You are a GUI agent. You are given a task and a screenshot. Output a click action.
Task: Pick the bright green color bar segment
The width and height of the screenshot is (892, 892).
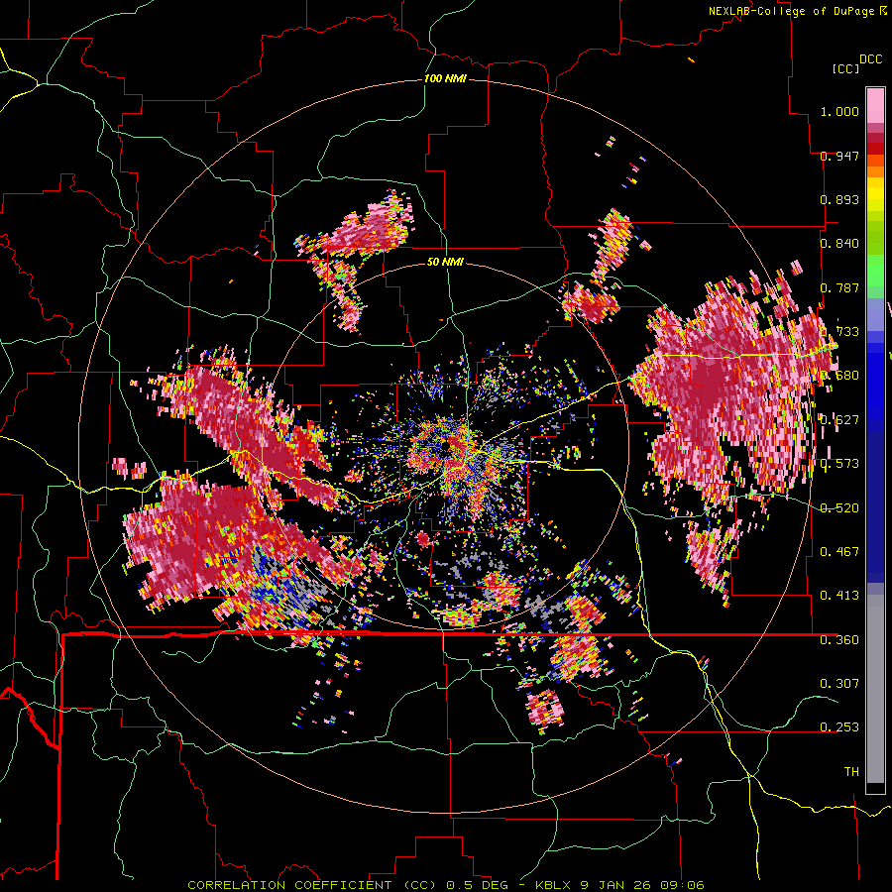pos(875,272)
